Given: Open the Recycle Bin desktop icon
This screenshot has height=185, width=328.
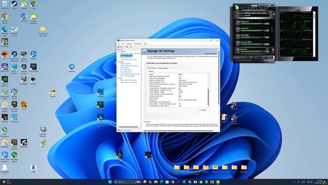Looking at the screenshot, I should click(x=5, y=4).
